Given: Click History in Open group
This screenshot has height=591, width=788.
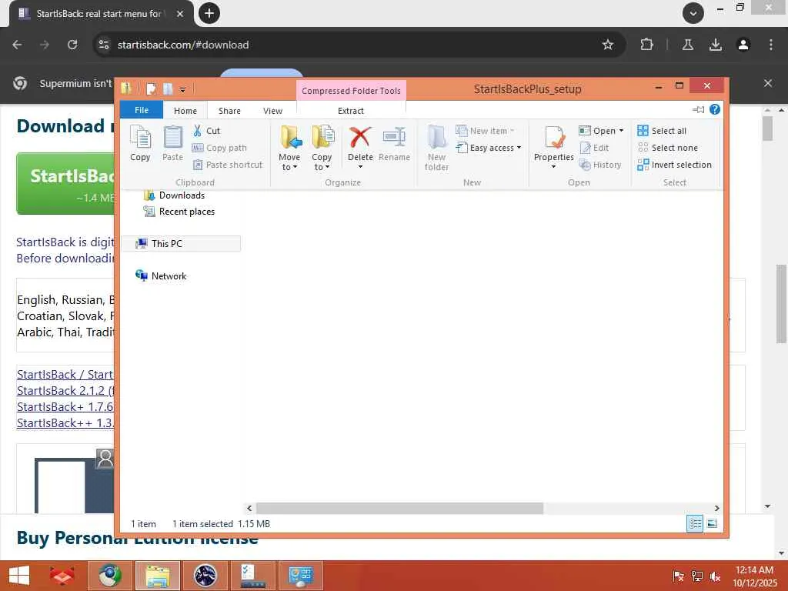Looking at the screenshot, I should pos(600,165).
